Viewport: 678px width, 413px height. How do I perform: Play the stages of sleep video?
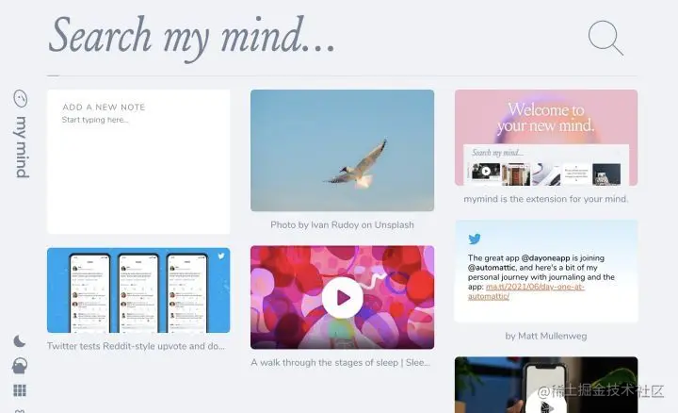[x=343, y=298]
